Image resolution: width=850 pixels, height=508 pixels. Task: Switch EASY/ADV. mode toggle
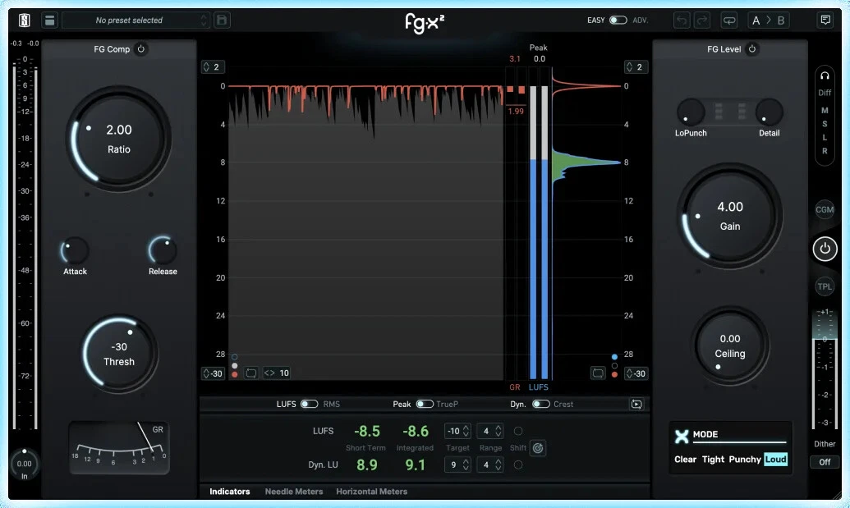(x=618, y=20)
